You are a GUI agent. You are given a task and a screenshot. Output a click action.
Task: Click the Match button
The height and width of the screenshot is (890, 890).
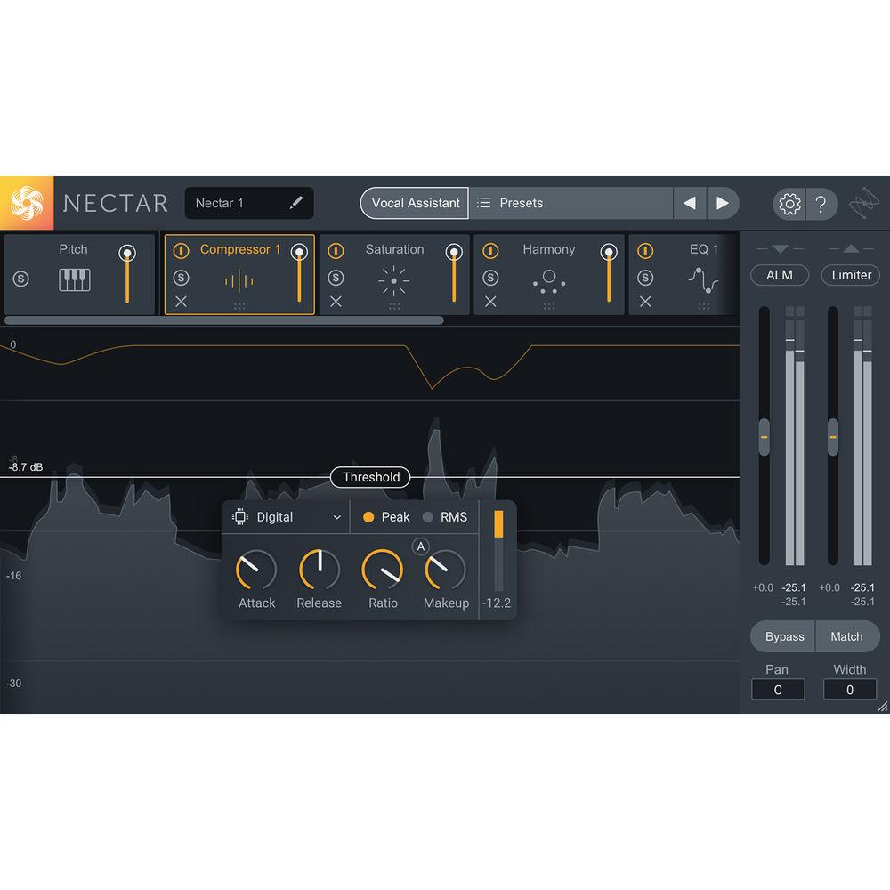click(x=847, y=636)
